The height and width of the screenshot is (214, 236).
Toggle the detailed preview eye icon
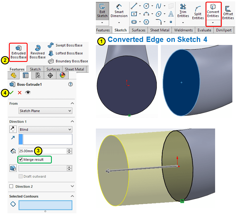tap(28, 93)
